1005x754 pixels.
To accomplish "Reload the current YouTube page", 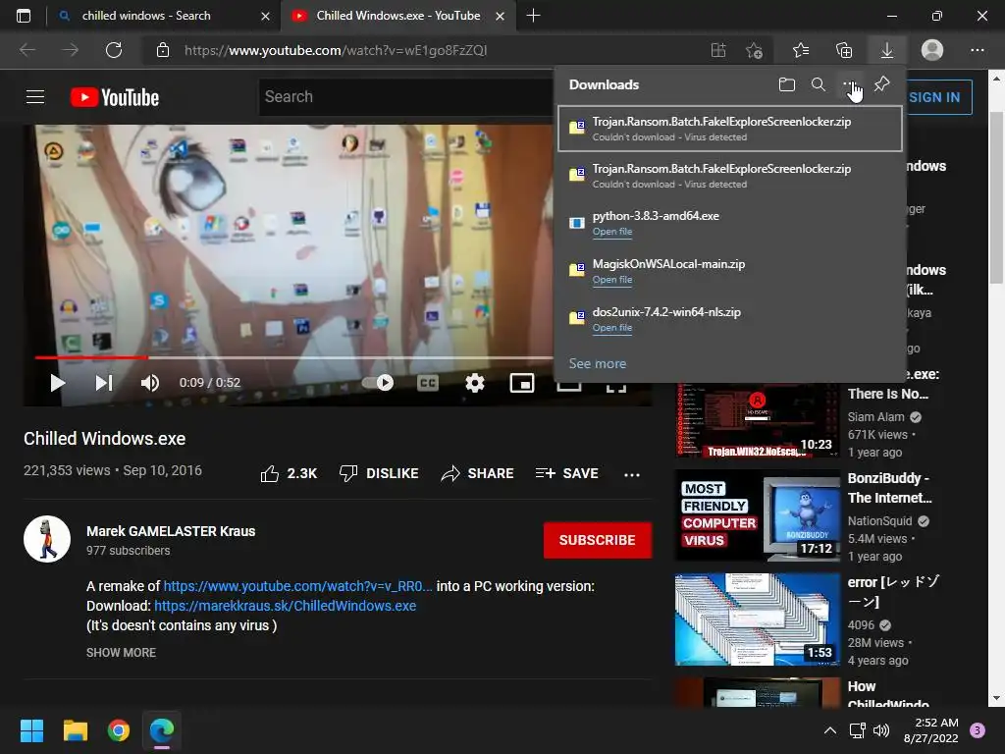I will tap(114, 50).
